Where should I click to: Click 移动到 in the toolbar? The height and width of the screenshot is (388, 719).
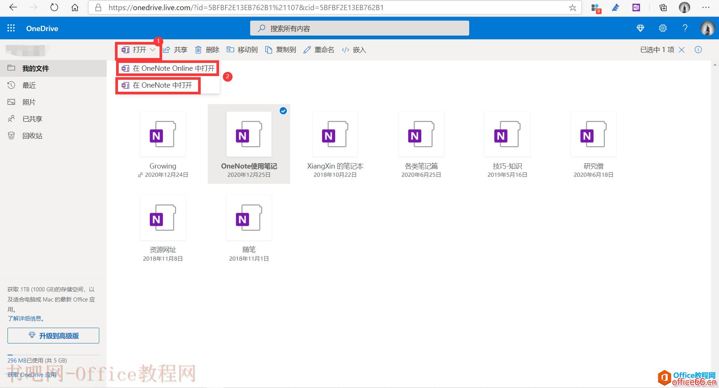click(x=242, y=50)
